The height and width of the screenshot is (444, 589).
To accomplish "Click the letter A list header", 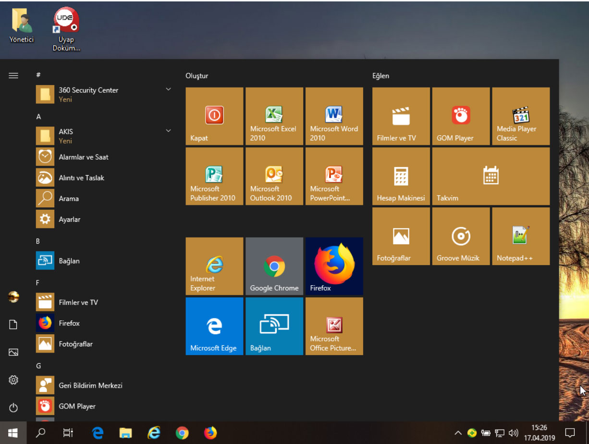I will 38,116.
